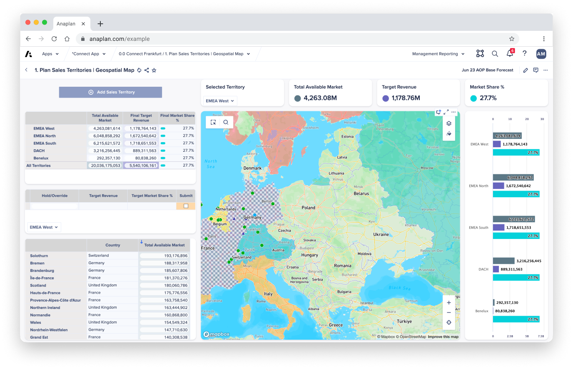Open the page breadcrumb dropdown
Viewport: 573px width, 369px height.
click(x=184, y=54)
